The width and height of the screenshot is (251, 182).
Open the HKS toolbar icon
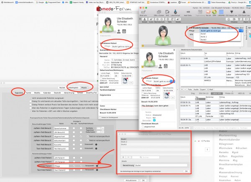click(x=167, y=12)
